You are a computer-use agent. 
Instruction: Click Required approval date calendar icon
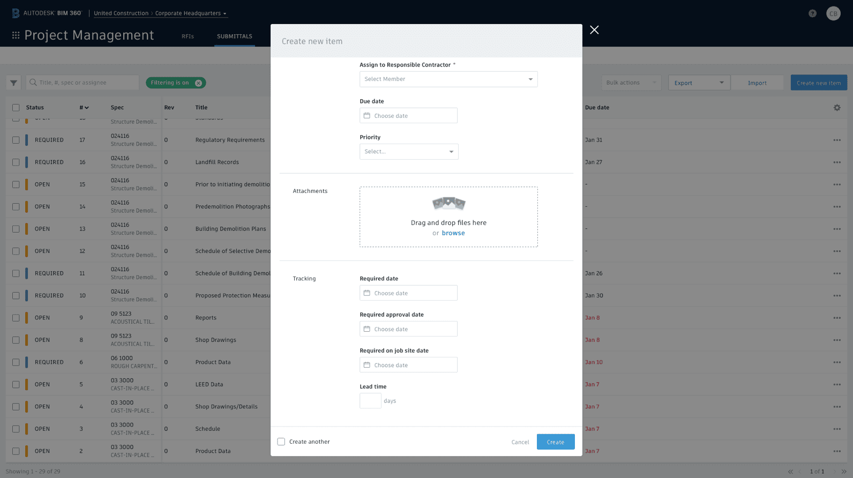[x=367, y=329]
